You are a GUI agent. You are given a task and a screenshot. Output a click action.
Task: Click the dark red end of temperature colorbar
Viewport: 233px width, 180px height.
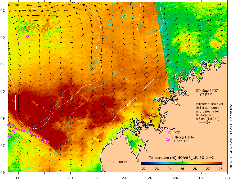pos(221,163)
